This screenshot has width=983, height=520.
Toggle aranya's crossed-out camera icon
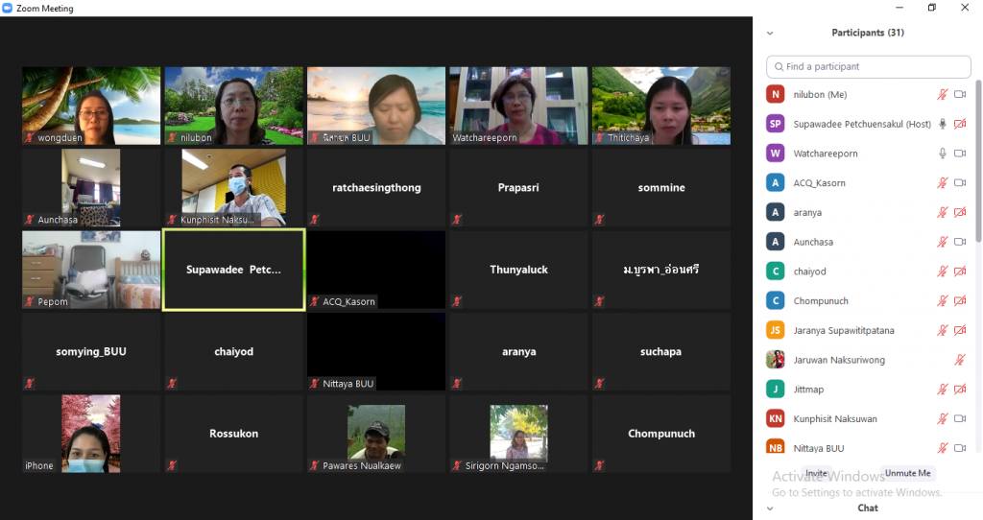click(x=959, y=212)
